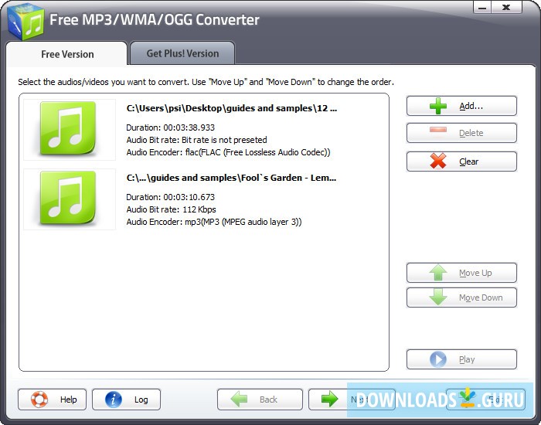
Task: Click the green up arrow Move Up icon
Action: pos(438,273)
